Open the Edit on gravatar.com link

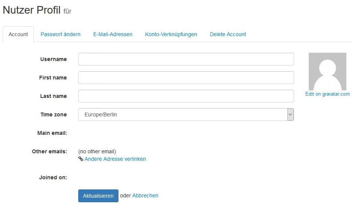click(x=328, y=94)
